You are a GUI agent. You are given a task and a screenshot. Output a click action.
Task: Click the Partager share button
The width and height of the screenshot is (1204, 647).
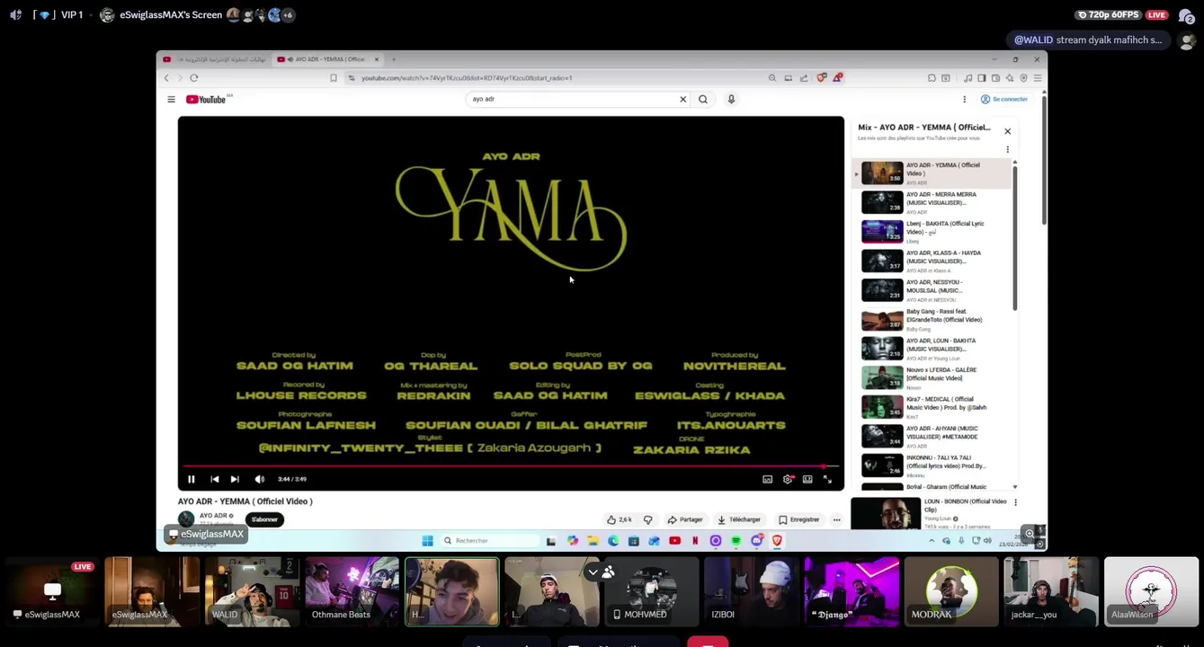click(685, 519)
